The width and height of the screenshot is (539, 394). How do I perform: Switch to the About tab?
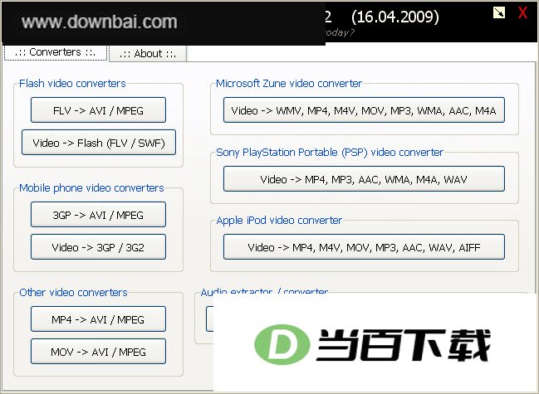point(148,54)
